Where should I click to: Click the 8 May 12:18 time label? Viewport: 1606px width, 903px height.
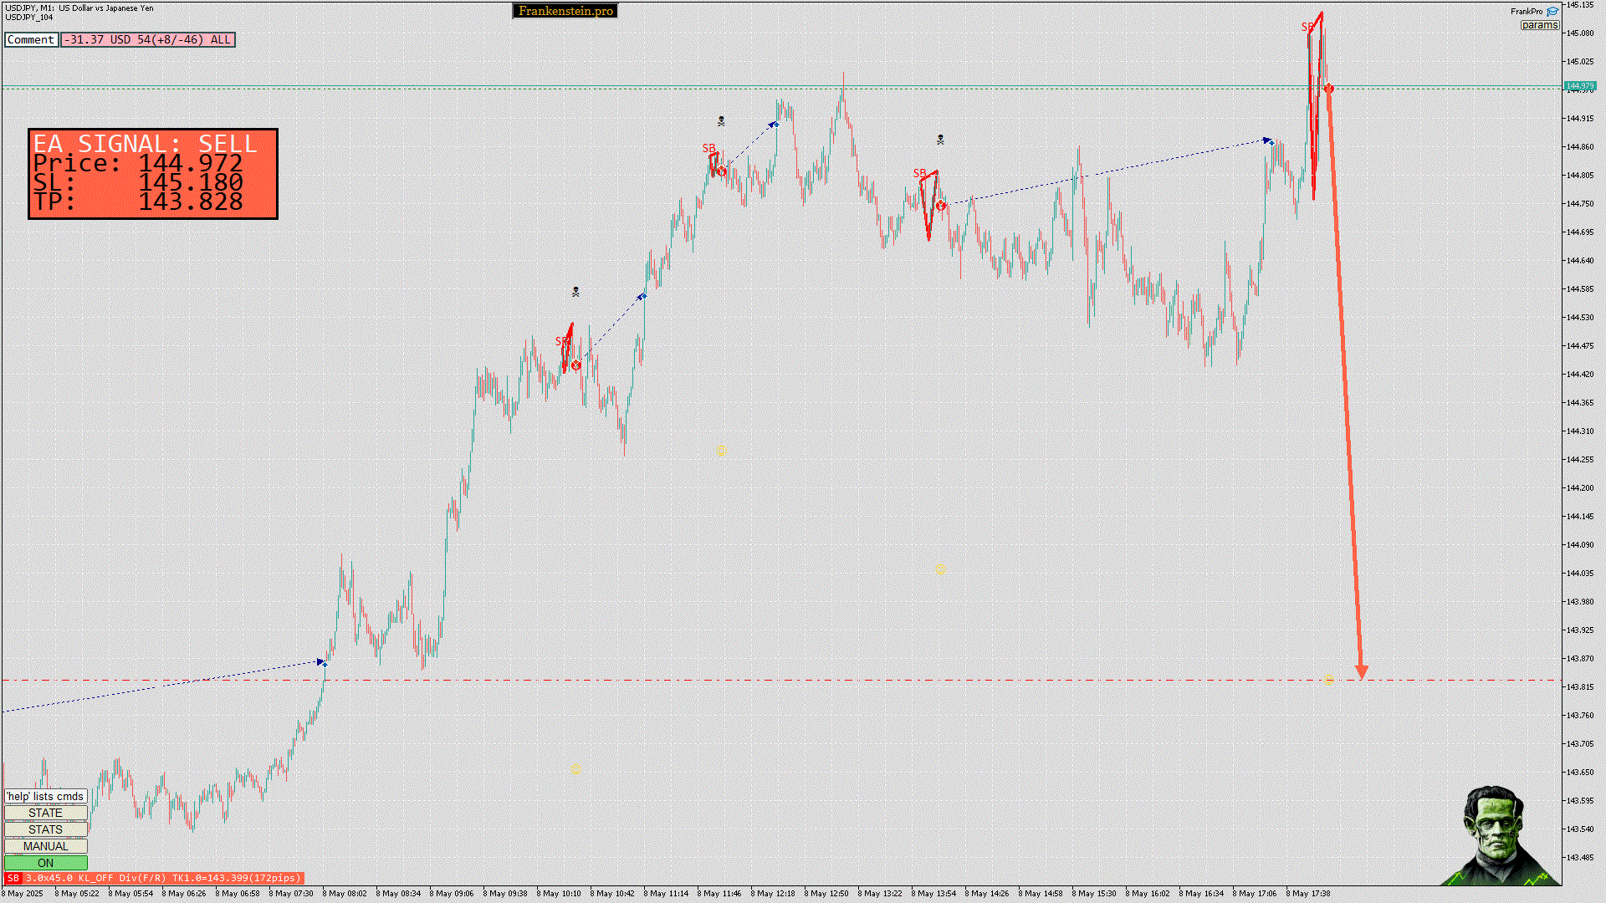(x=773, y=893)
